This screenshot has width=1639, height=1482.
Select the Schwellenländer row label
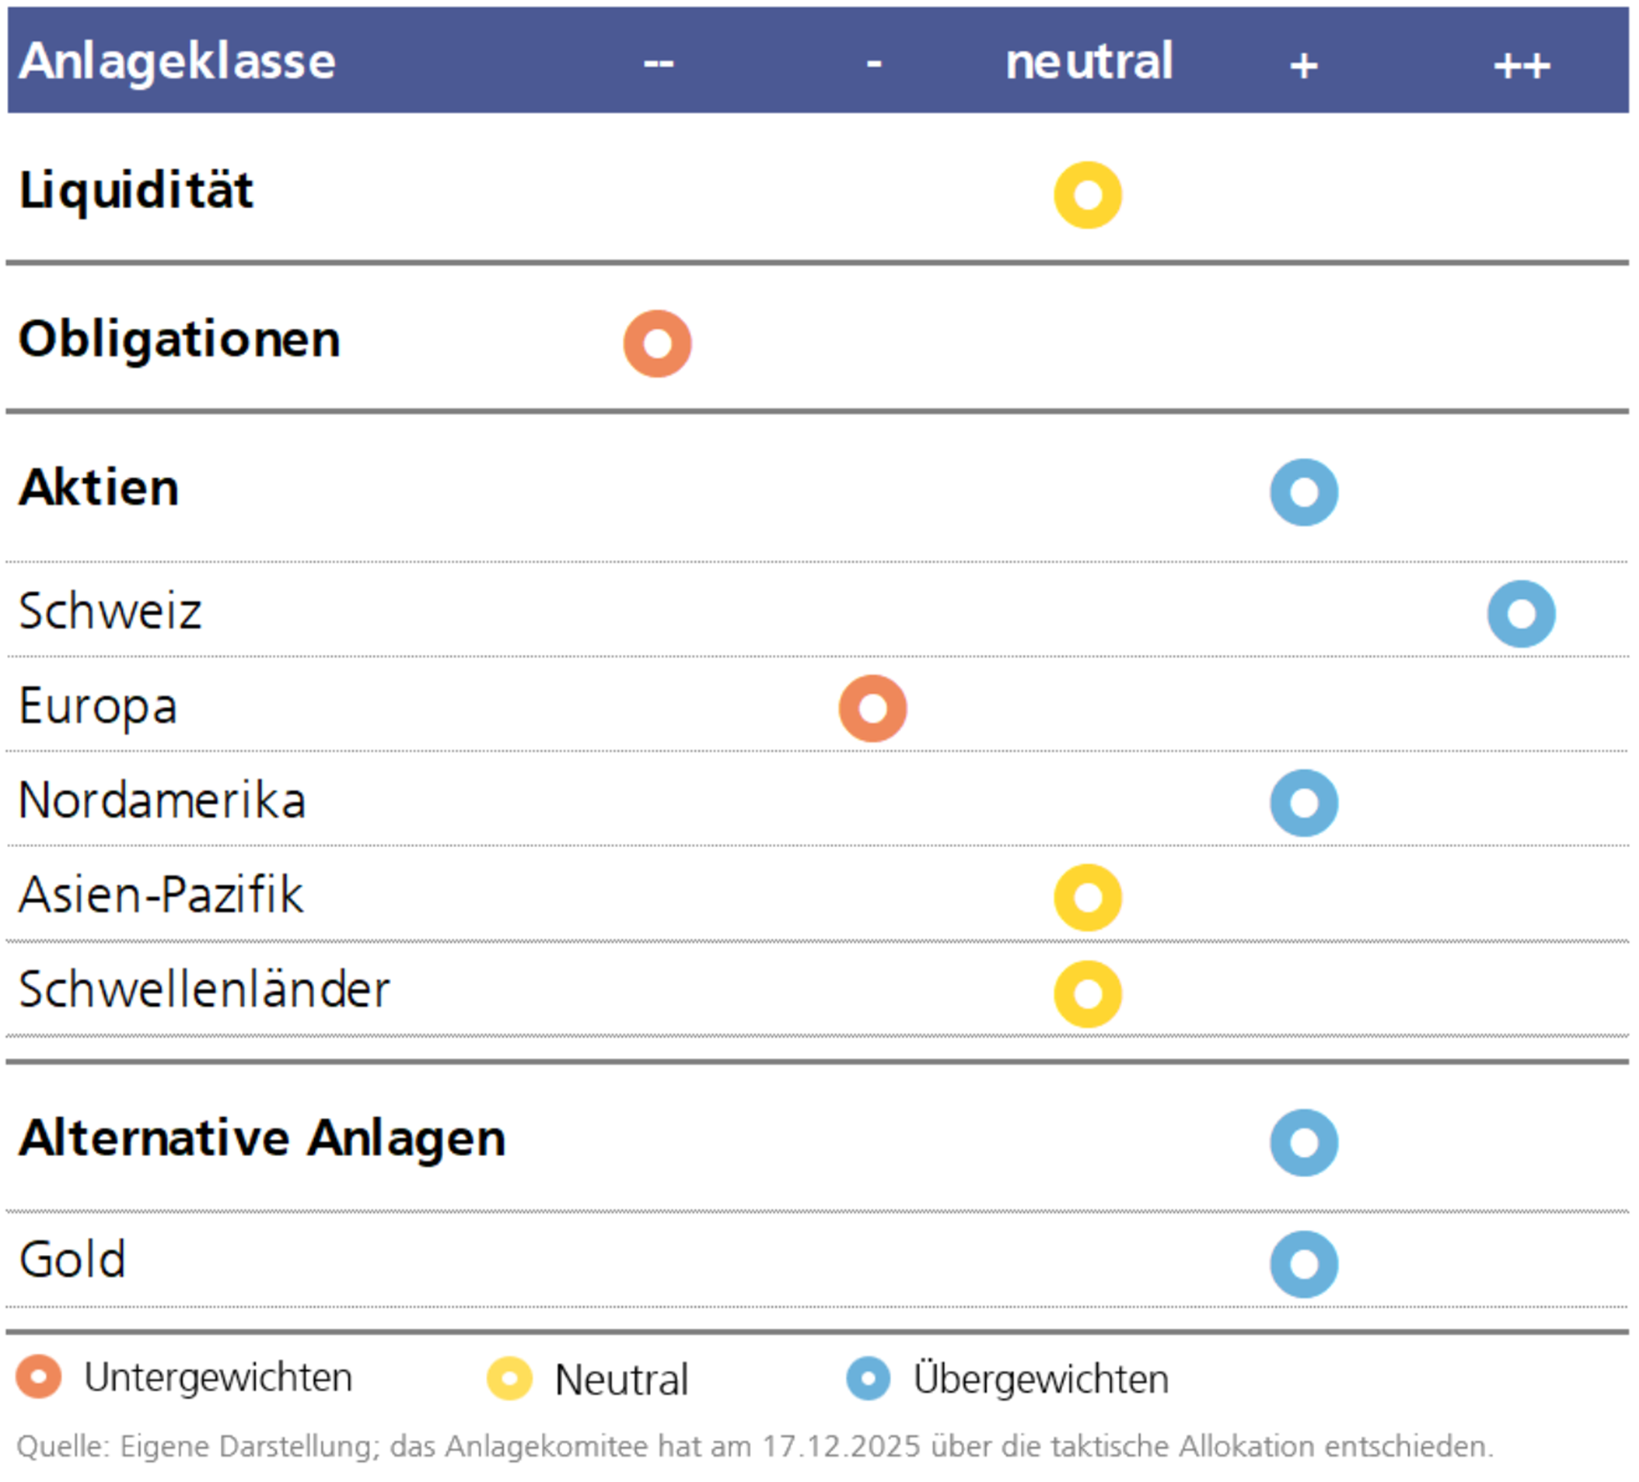[204, 990]
